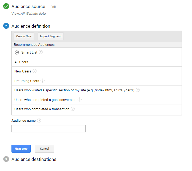Click the Import Segment button
Viewport: 192px width, 171px height.
pyautogui.click(x=51, y=36)
